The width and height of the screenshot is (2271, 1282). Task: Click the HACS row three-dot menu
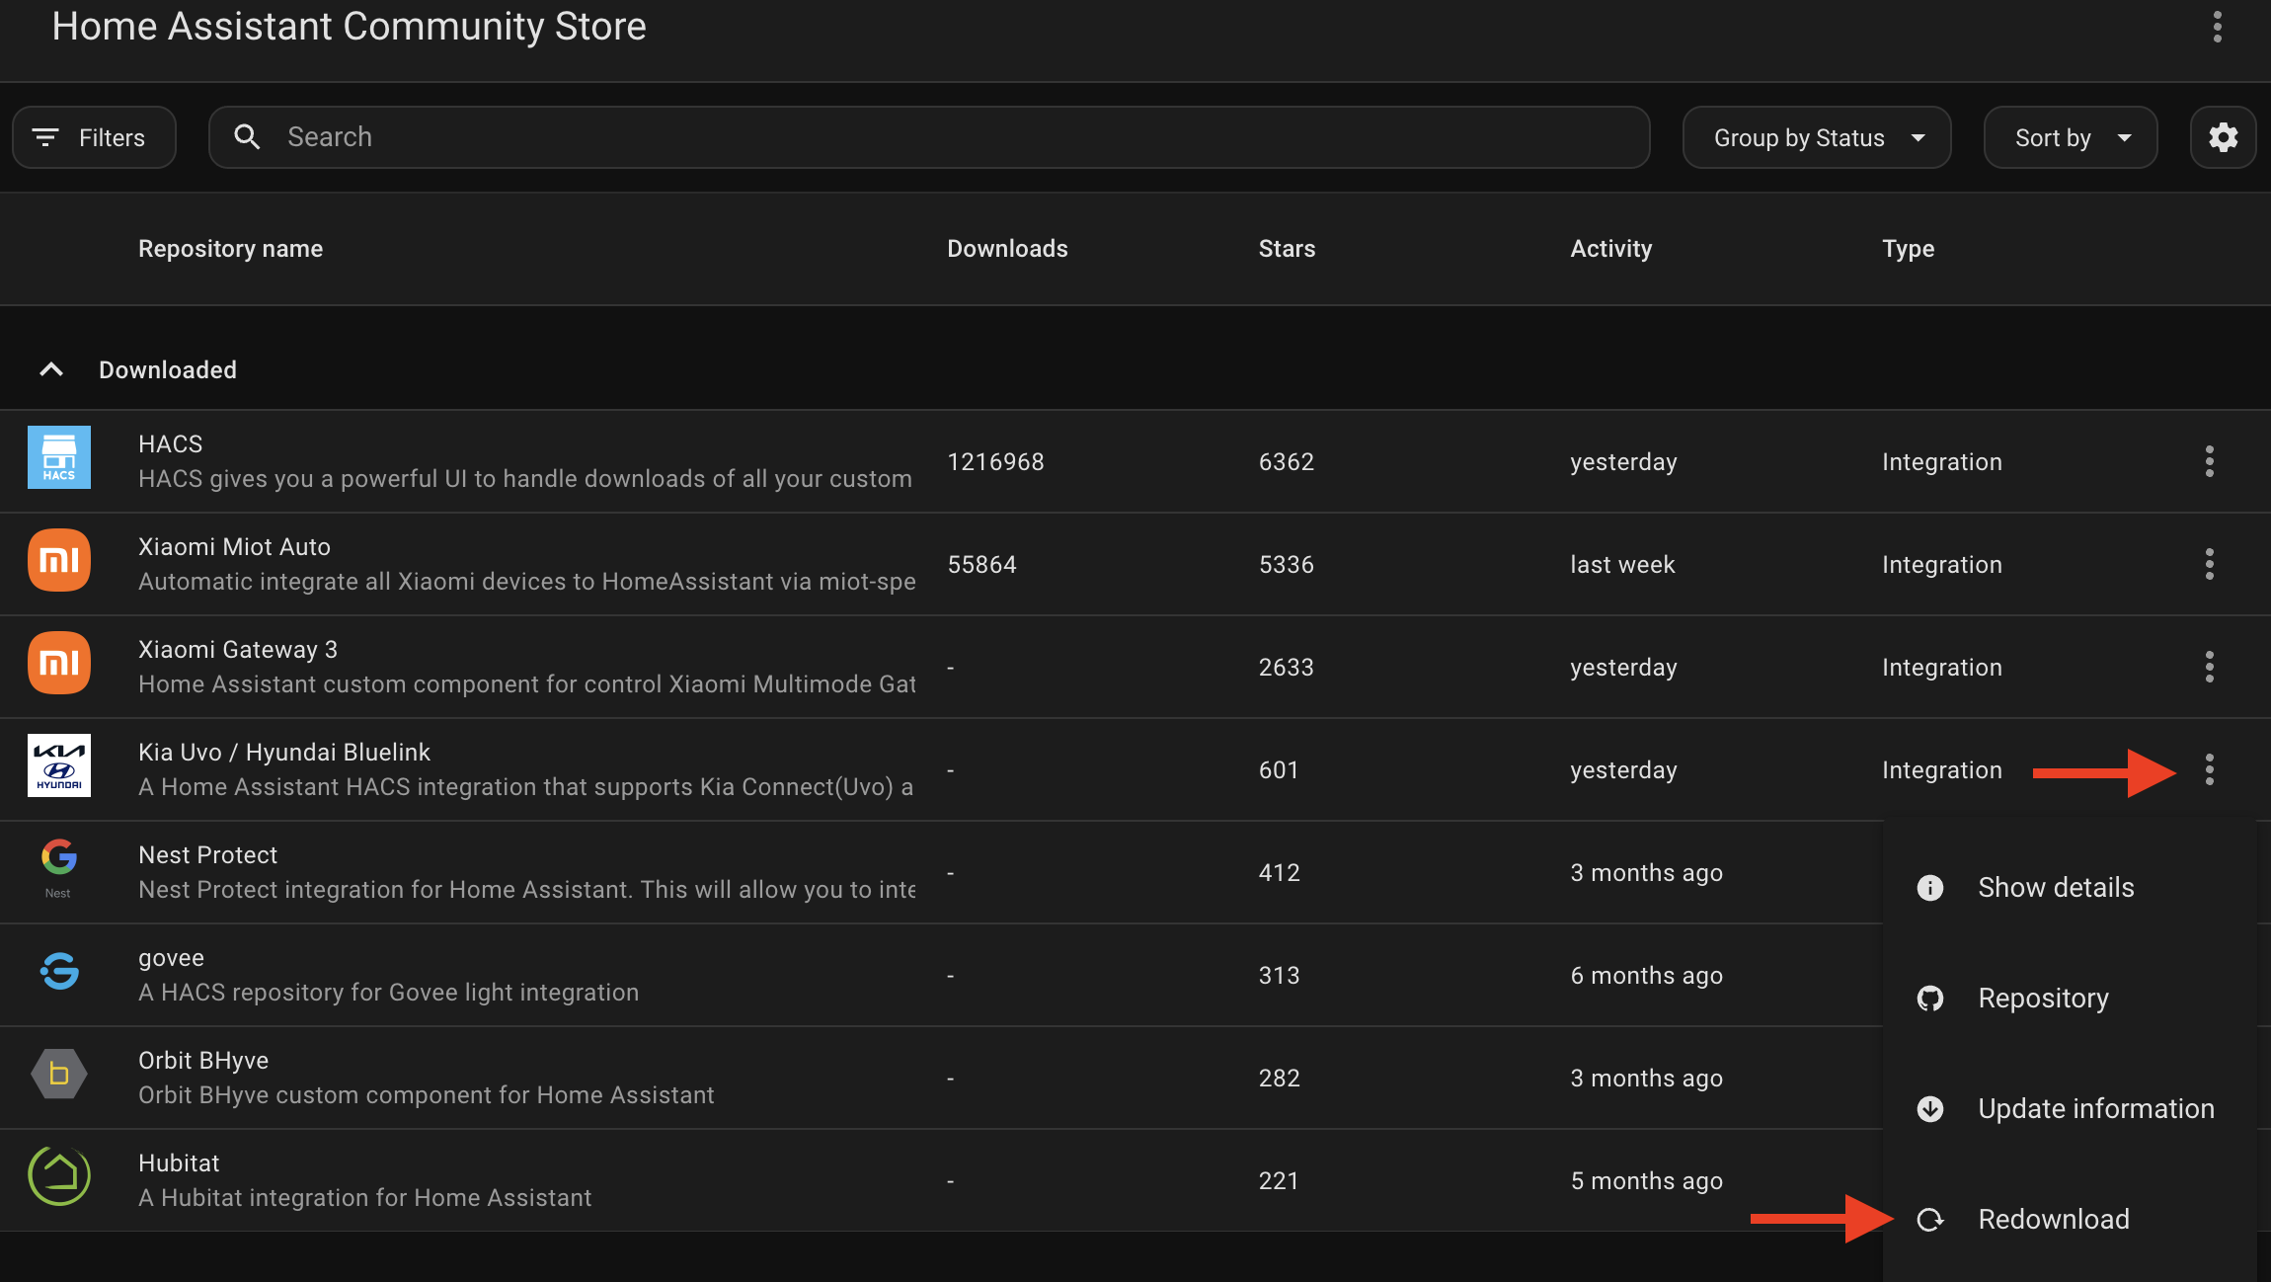pyautogui.click(x=2209, y=461)
